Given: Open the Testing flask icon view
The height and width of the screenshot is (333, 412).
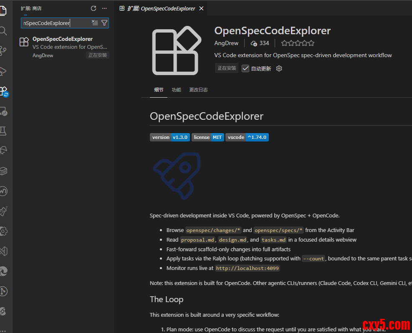Looking at the screenshot, I should click(3, 131).
